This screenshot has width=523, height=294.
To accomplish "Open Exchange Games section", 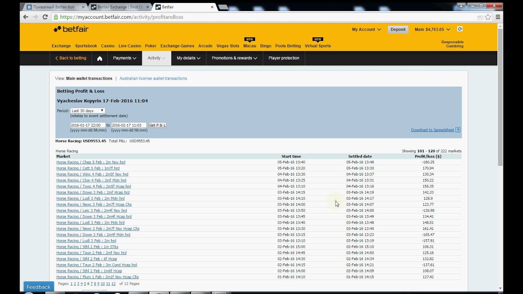I will [x=177, y=46].
